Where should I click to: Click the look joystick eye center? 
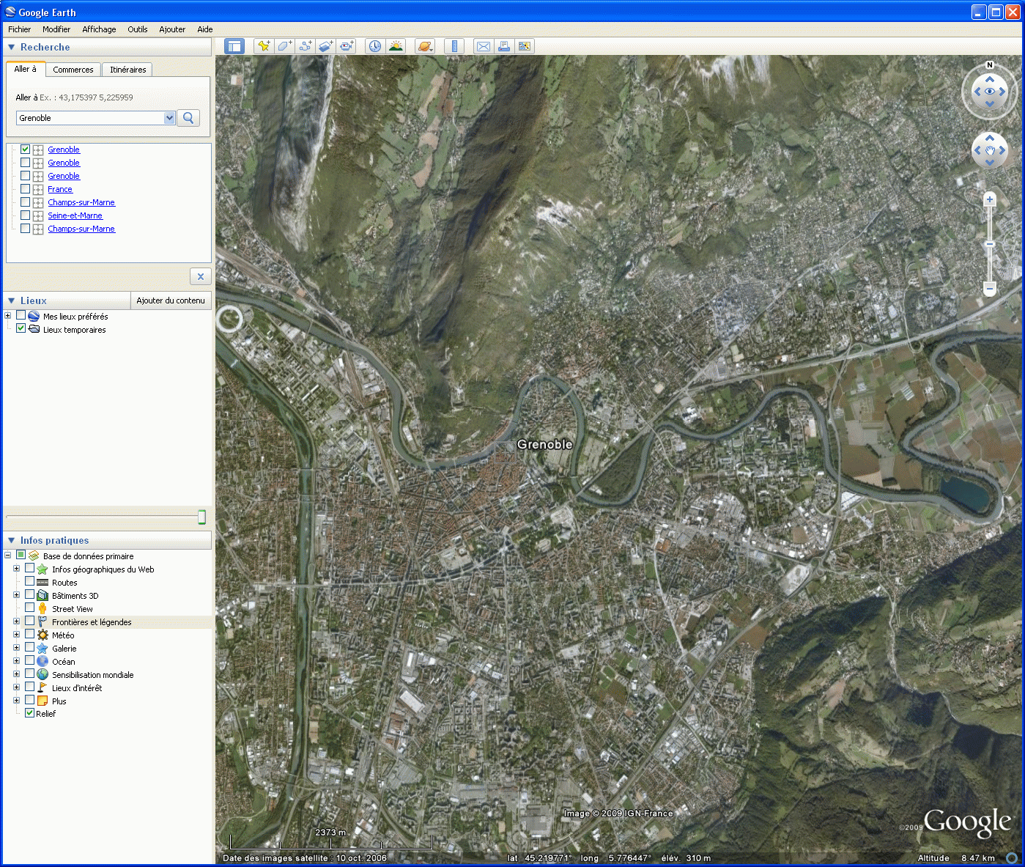pyautogui.click(x=990, y=92)
